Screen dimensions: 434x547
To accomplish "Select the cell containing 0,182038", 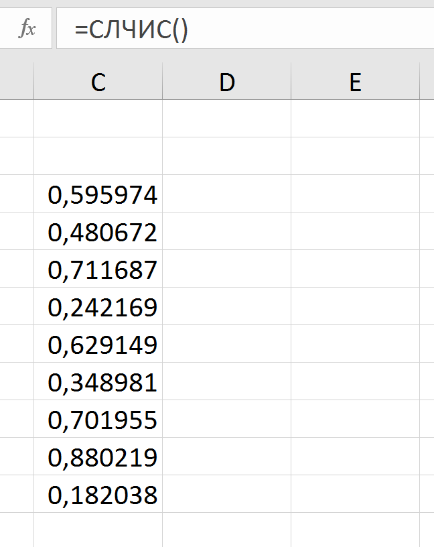I will (98, 493).
